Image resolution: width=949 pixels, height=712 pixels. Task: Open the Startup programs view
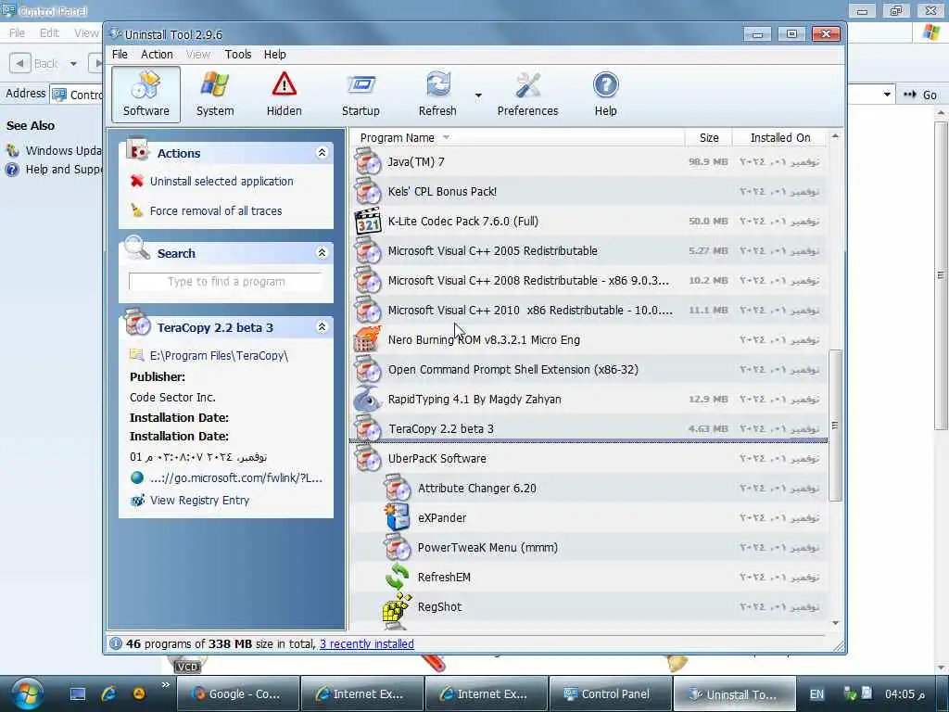(x=361, y=95)
